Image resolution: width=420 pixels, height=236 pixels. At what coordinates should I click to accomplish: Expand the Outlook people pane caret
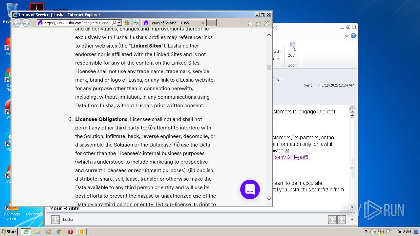pyautogui.click(x=352, y=220)
